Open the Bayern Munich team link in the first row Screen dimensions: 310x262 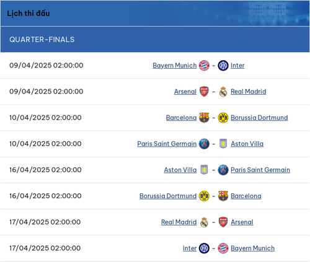pyautogui.click(x=175, y=66)
